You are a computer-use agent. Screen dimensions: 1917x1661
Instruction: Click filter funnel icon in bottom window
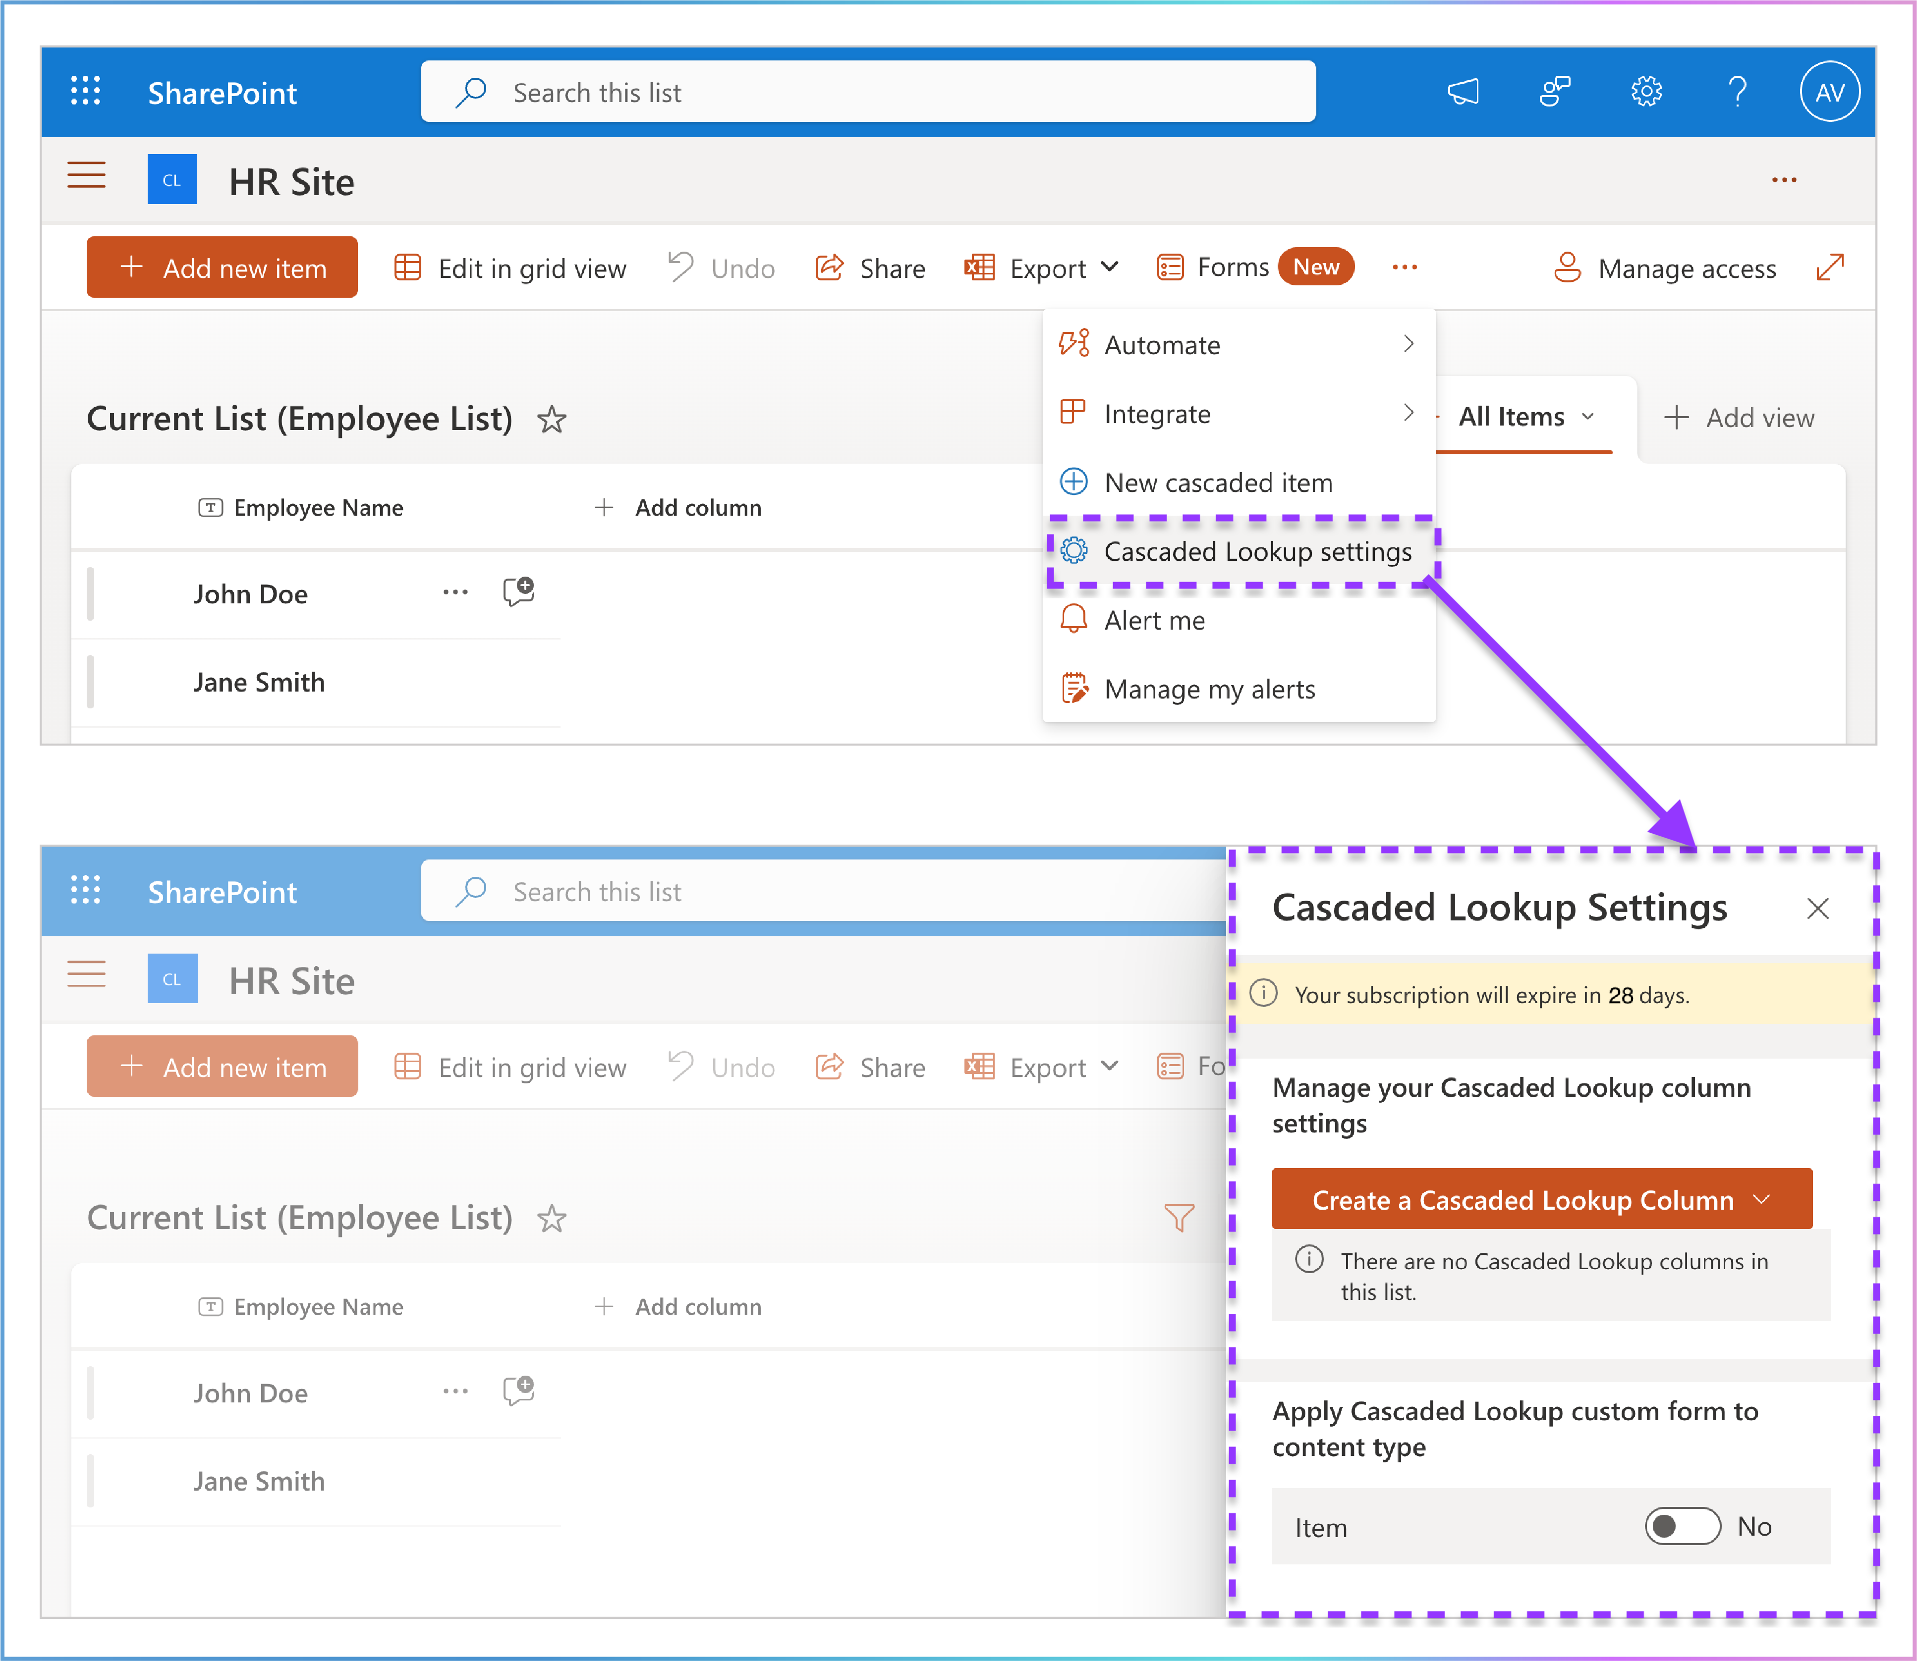click(1179, 1217)
